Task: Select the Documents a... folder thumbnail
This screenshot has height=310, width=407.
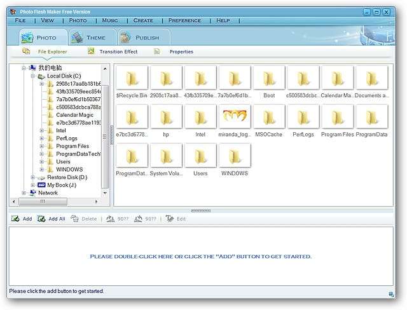Action: [371, 77]
